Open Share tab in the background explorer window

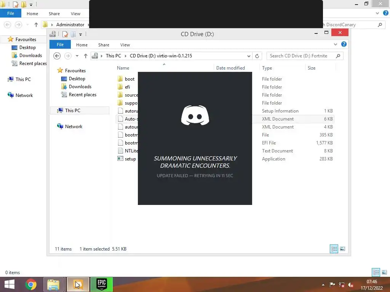coord(54,14)
